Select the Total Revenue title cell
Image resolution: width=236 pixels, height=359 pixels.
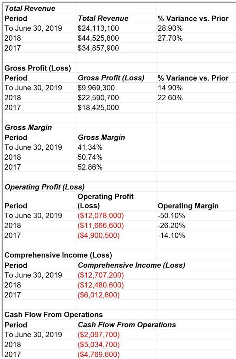coord(30,8)
